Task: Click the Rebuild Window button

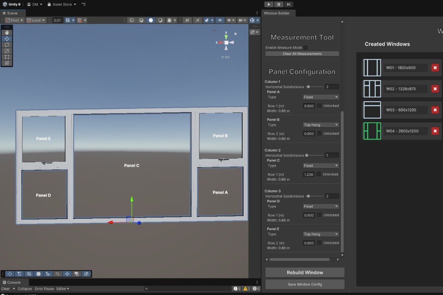Action: [x=305, y=273]
